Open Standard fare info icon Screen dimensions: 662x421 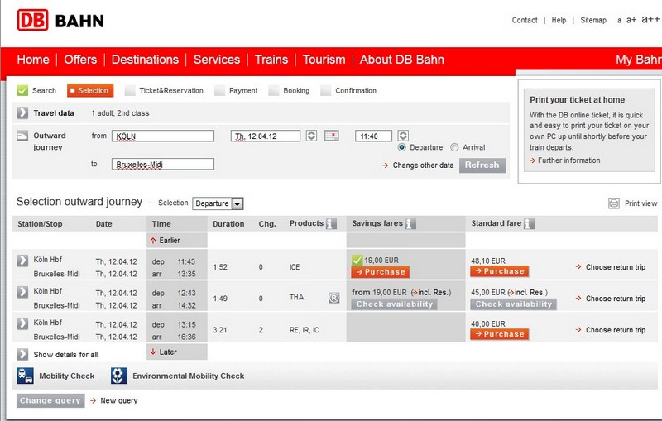pos(530,223)
